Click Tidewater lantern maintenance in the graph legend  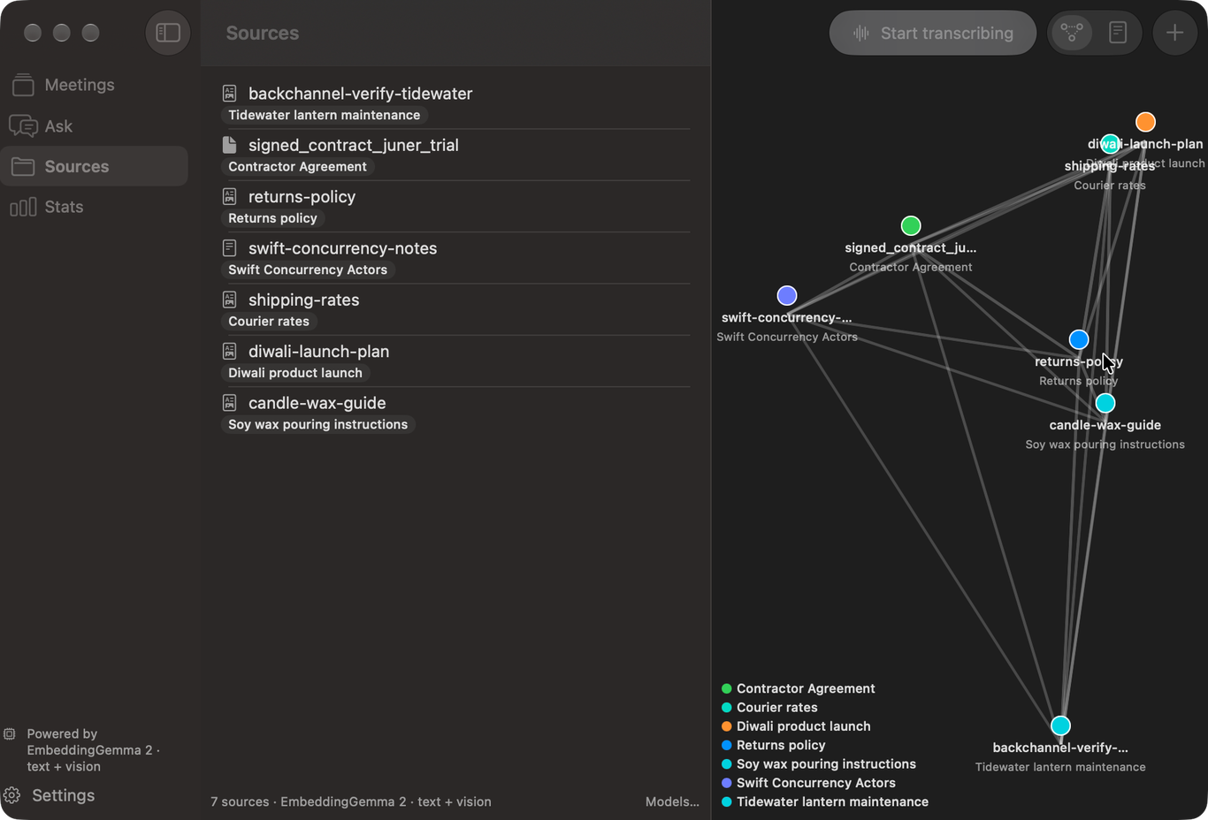[833, 801]
